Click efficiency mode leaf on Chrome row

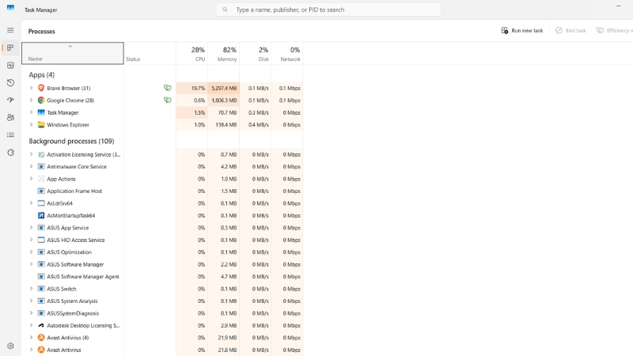click(x=167, y=100)
